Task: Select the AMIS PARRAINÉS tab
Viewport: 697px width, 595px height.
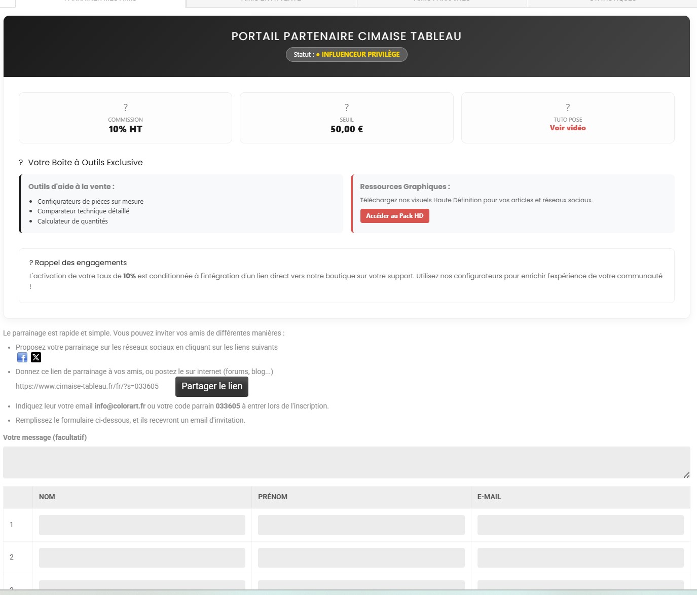Action: click(x=442, y=2)
